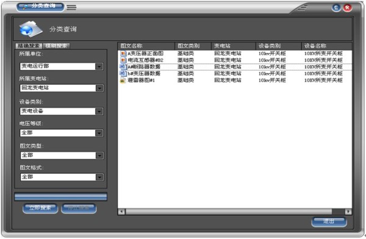The image size is (366, 239).
Task: Click the 立即搜索 button
Action: (40, 208)
